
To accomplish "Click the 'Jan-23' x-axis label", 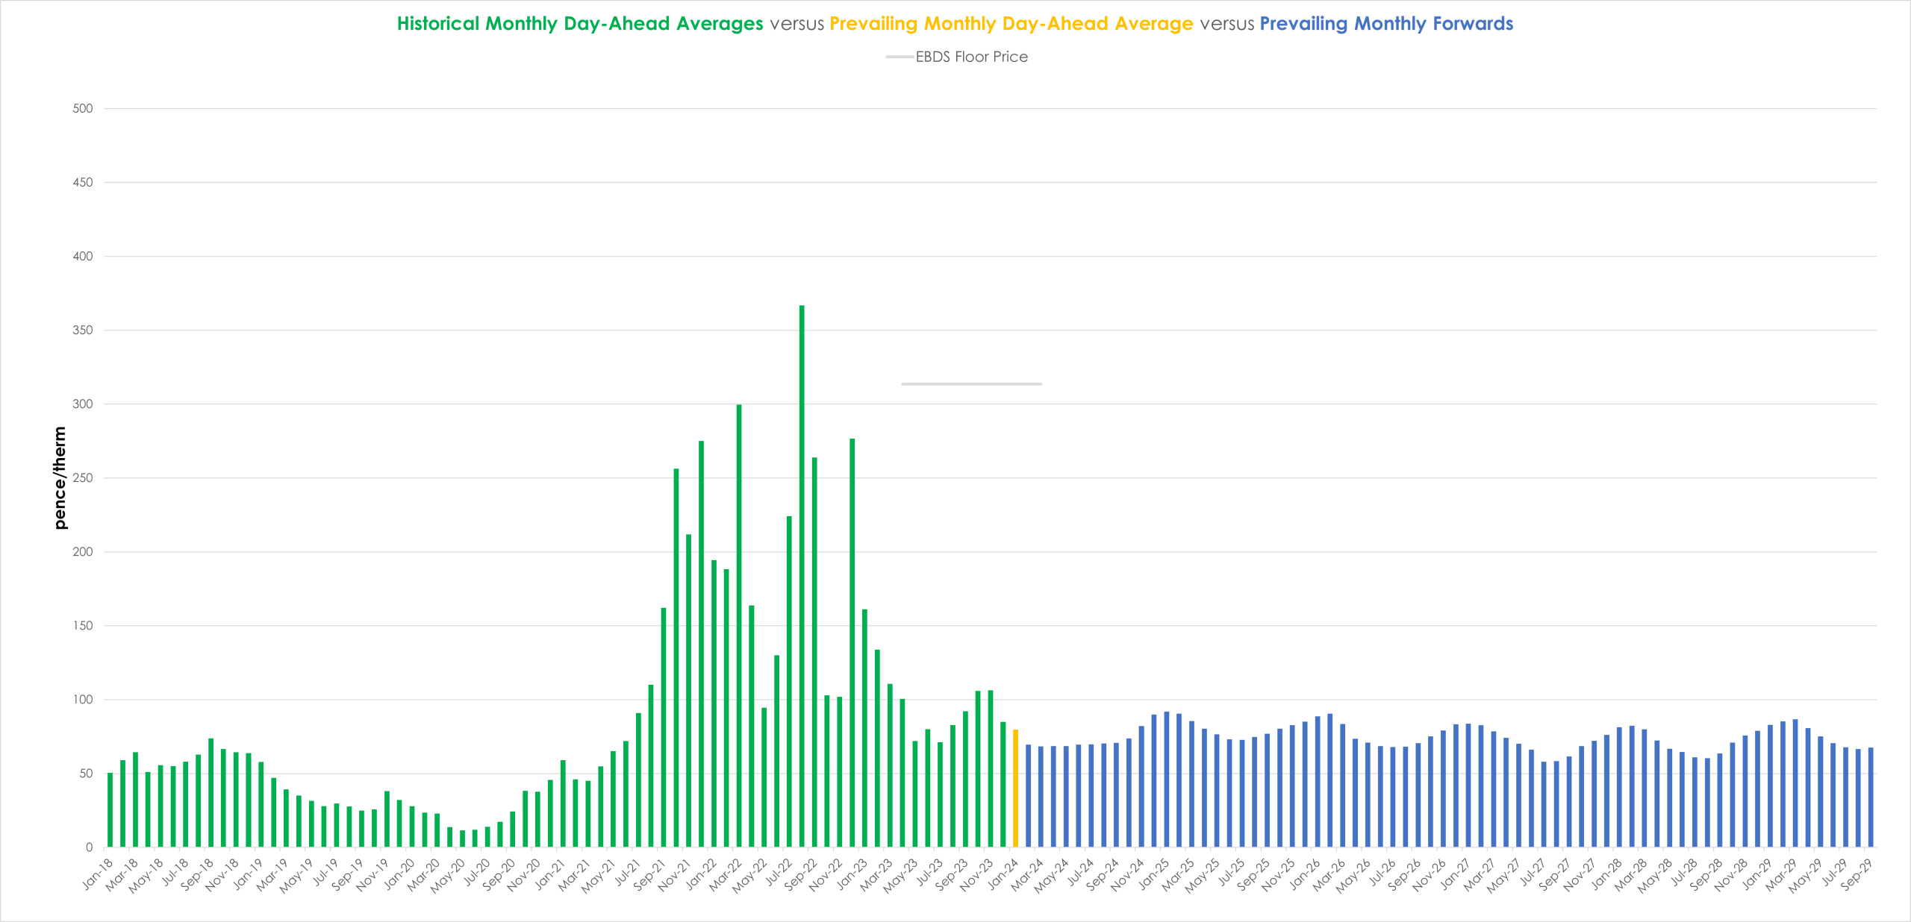I will [852, 874].
